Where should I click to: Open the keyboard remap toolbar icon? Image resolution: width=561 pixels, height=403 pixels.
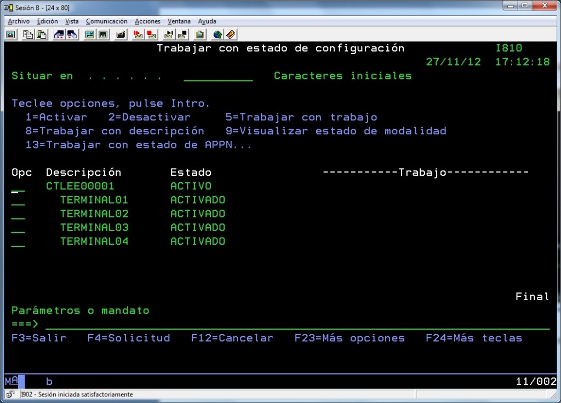coord(121,34)
